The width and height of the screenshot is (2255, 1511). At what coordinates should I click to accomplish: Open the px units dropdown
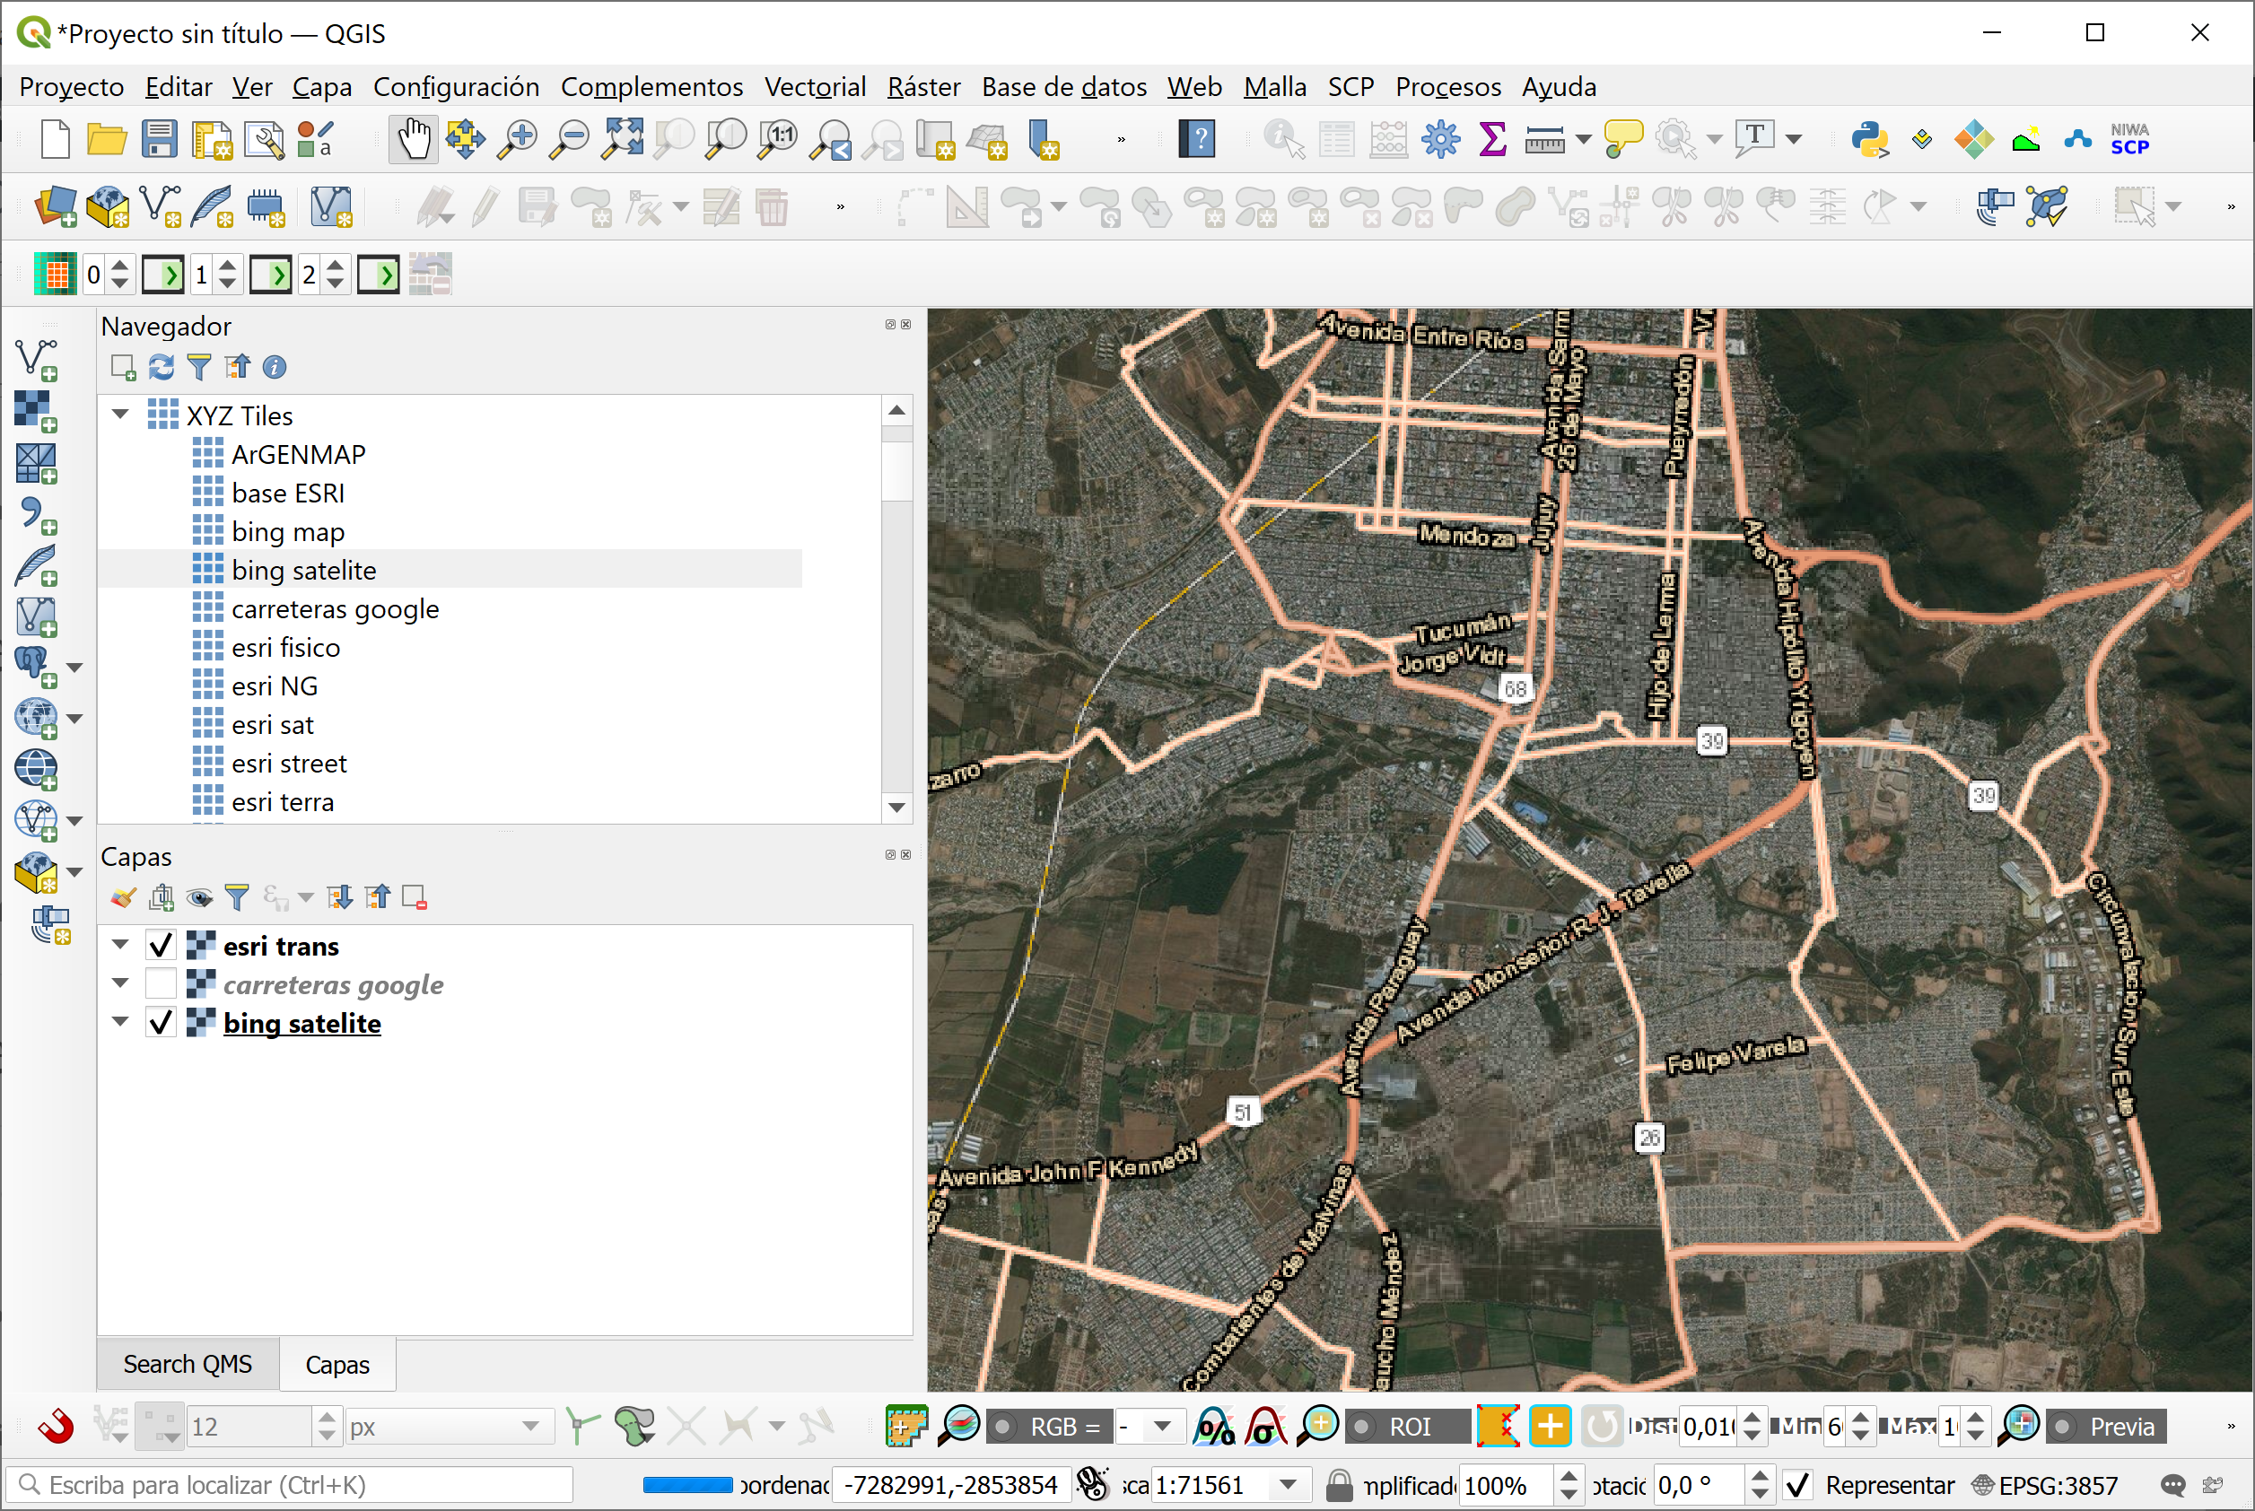tap(531, 1426)
